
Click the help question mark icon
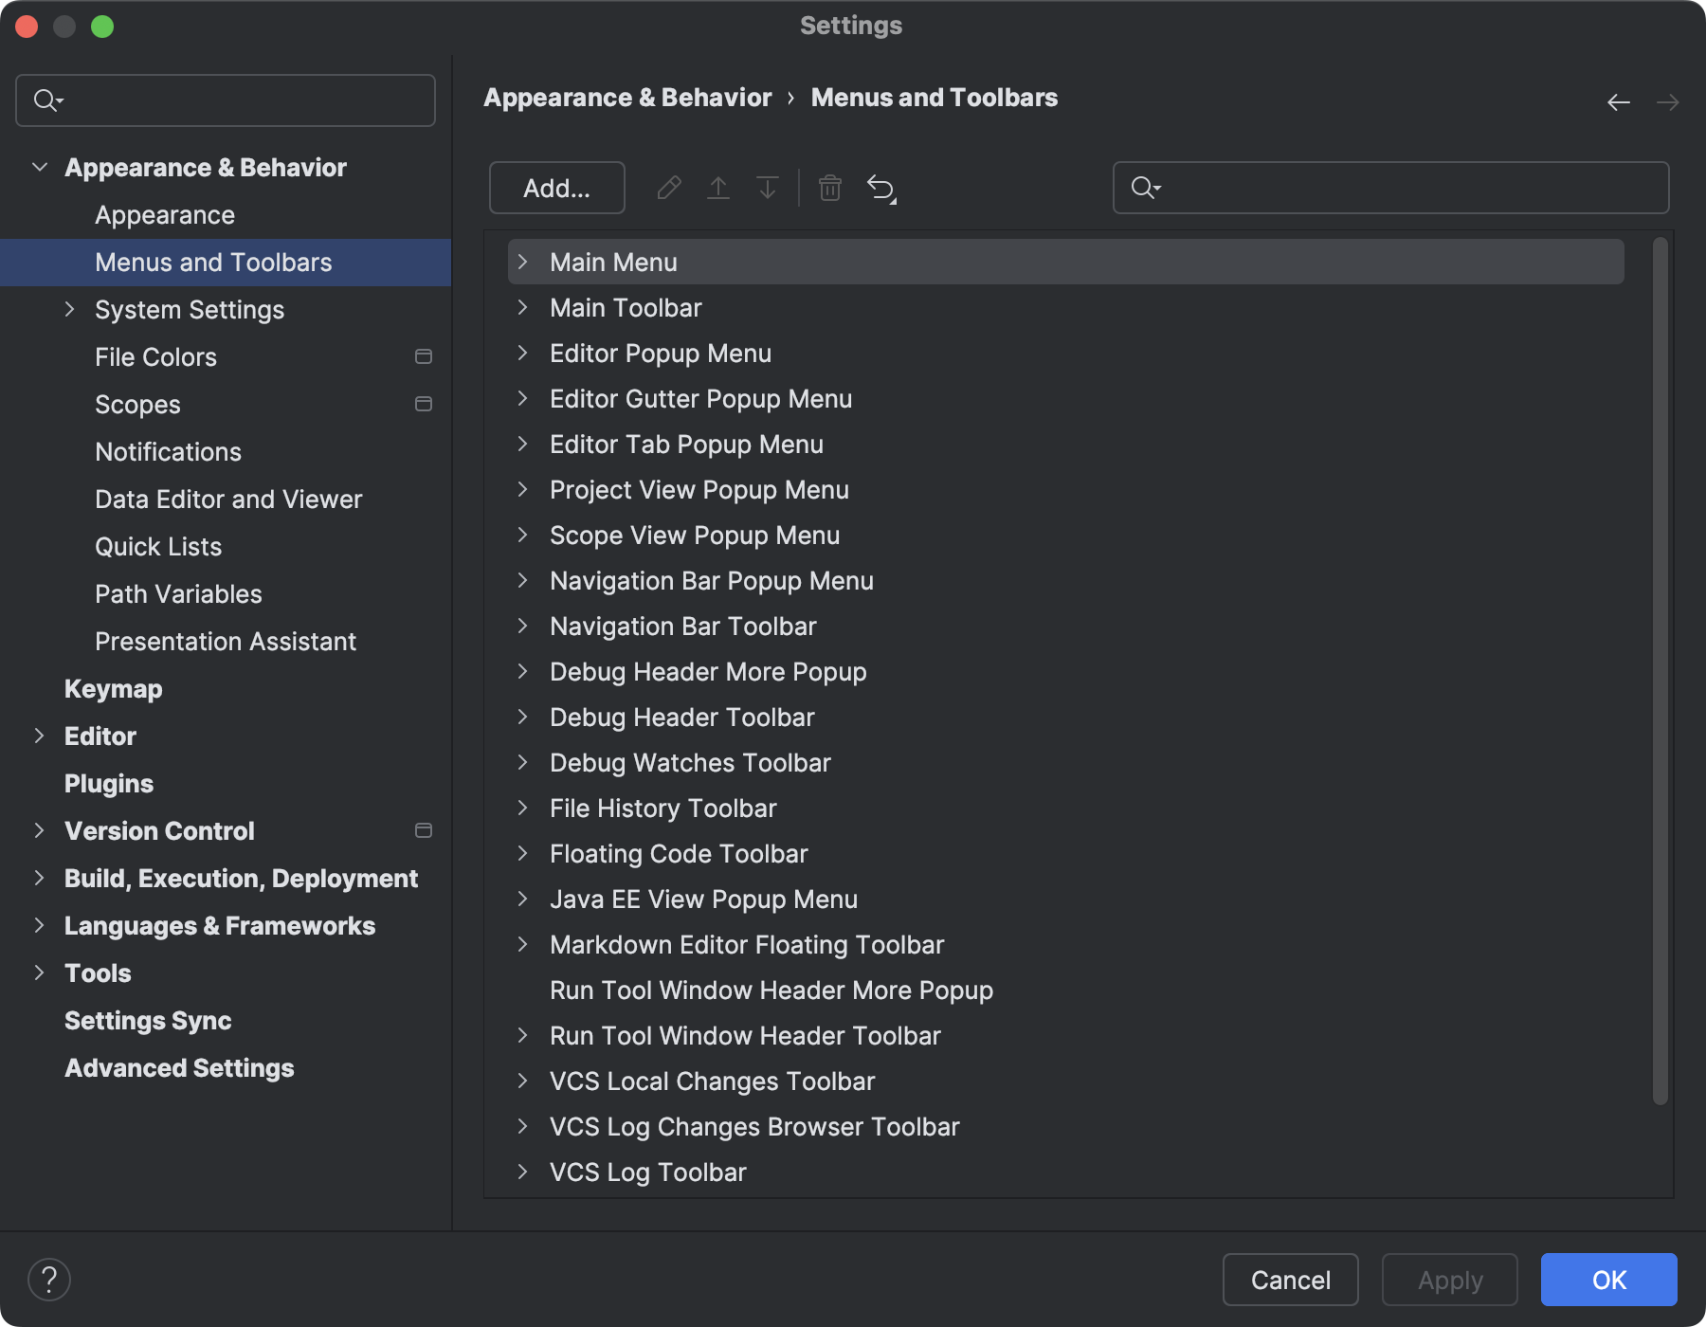(48, 1279)
